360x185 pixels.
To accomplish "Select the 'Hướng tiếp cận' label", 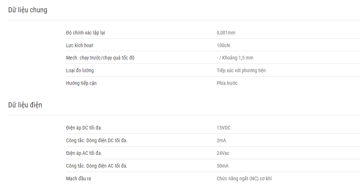I will coord(81,83).
